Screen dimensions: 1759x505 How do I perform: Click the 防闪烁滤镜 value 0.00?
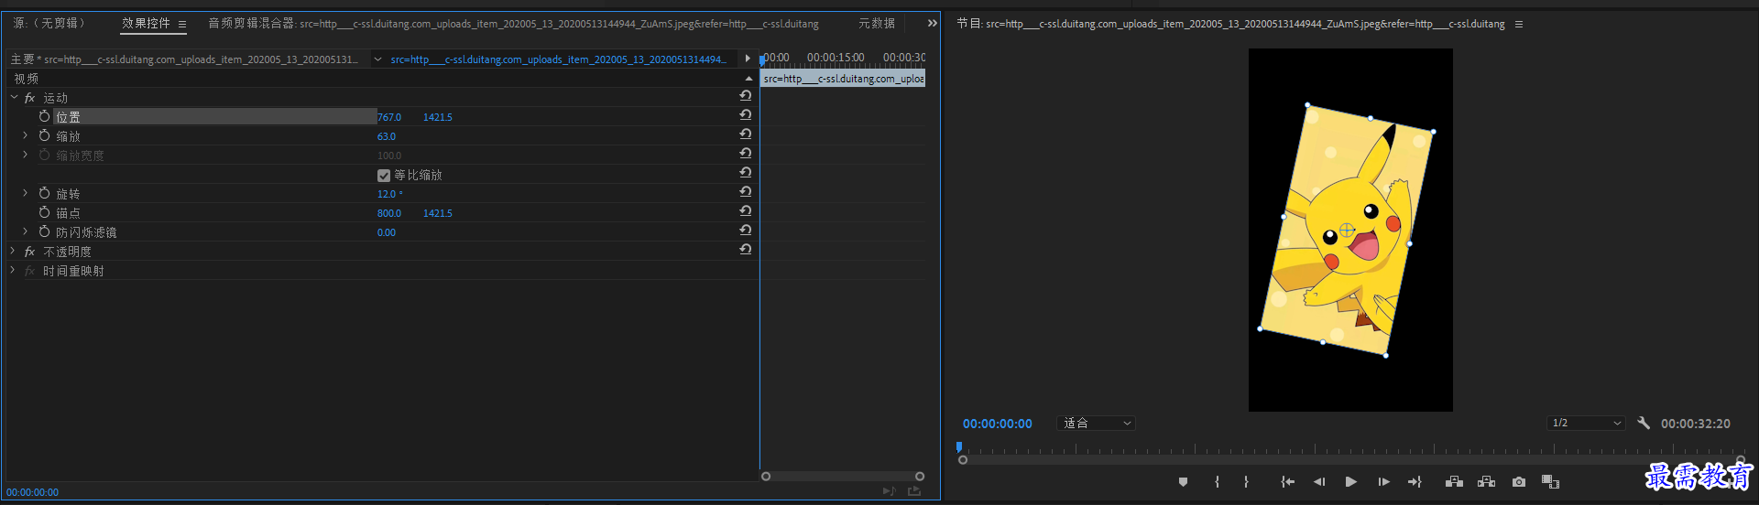pos(387,232)
